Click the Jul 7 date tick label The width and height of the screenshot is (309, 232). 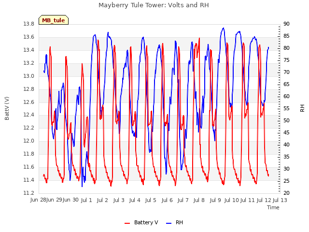point(183,200)
